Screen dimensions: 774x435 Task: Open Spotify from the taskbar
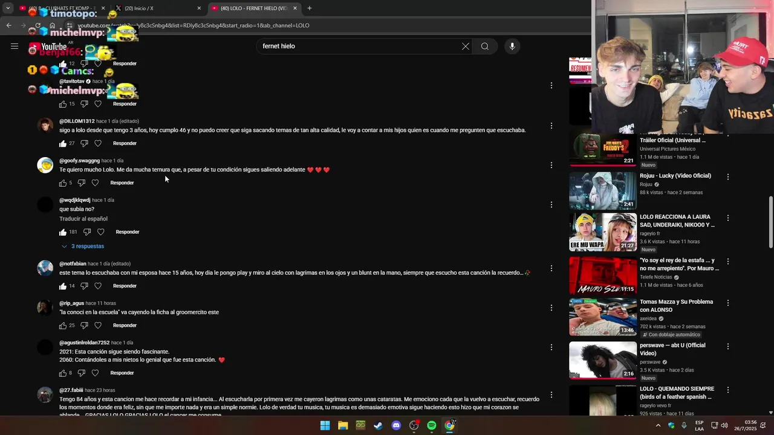432,425
